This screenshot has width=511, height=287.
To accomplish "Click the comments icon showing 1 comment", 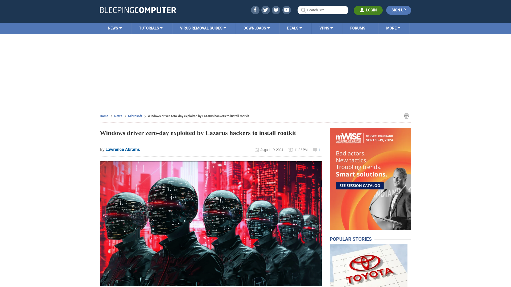I will click(x=315, y=150).
